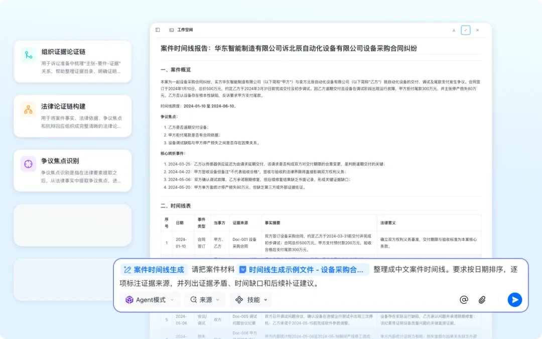The height and width of the screenshot is (339, 542).
Task: Click the sidebar toggle icon in workspace header
Action: tap(158, 30)
